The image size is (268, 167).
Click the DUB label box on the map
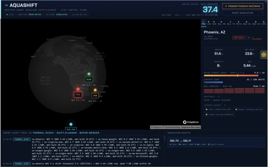89,79
